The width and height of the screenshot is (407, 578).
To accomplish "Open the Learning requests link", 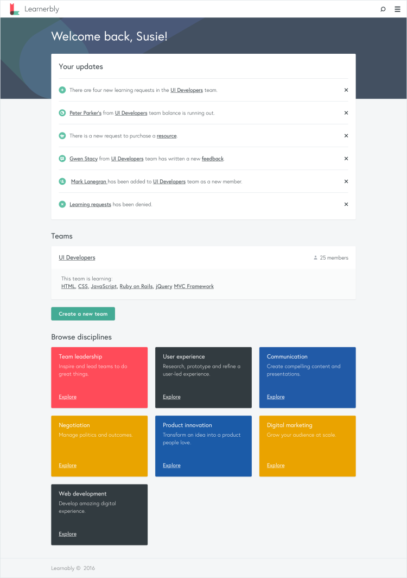I will [x=90, y=204].
